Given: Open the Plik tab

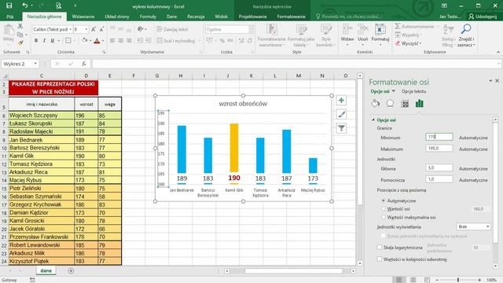Looking at the screenshot, I should coord(10,17).
